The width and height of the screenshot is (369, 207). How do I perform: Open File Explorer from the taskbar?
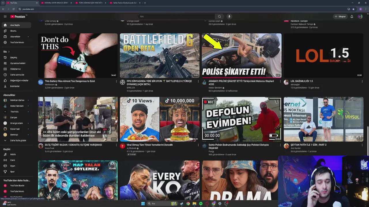tap(194, 204)
